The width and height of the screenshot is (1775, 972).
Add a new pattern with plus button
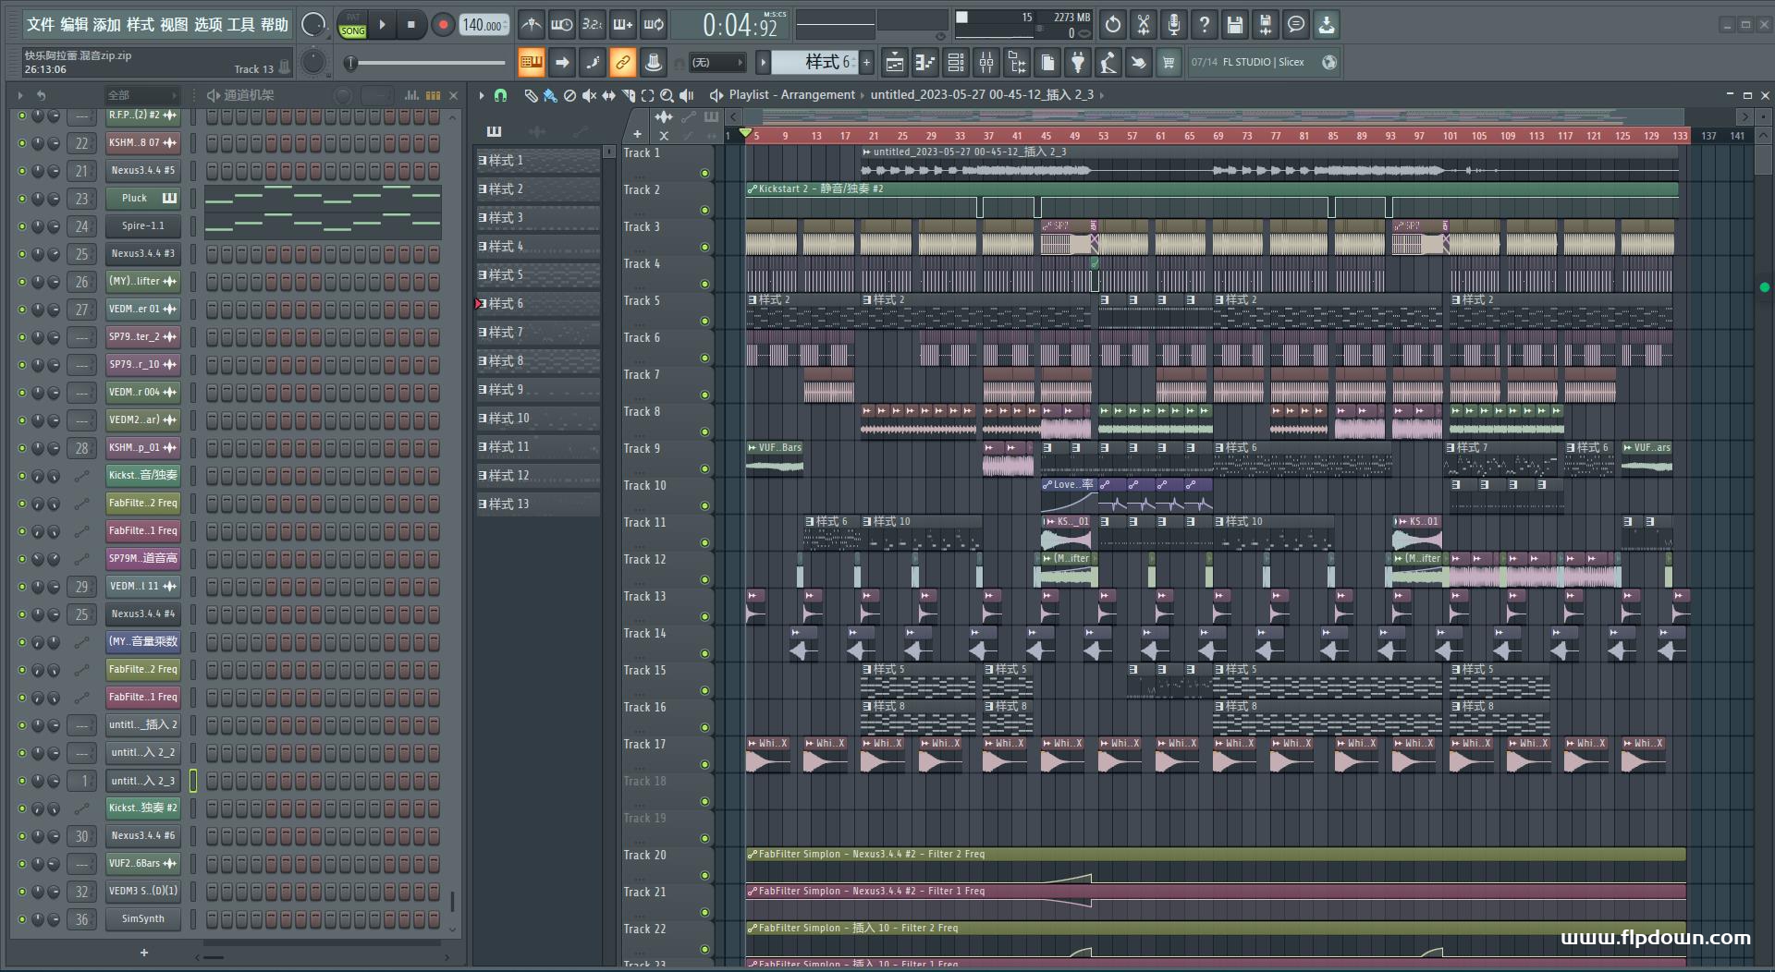866,63
